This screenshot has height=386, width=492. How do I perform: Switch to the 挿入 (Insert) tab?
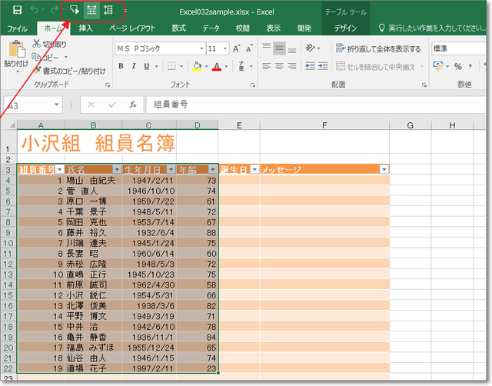tap(86, 28)
